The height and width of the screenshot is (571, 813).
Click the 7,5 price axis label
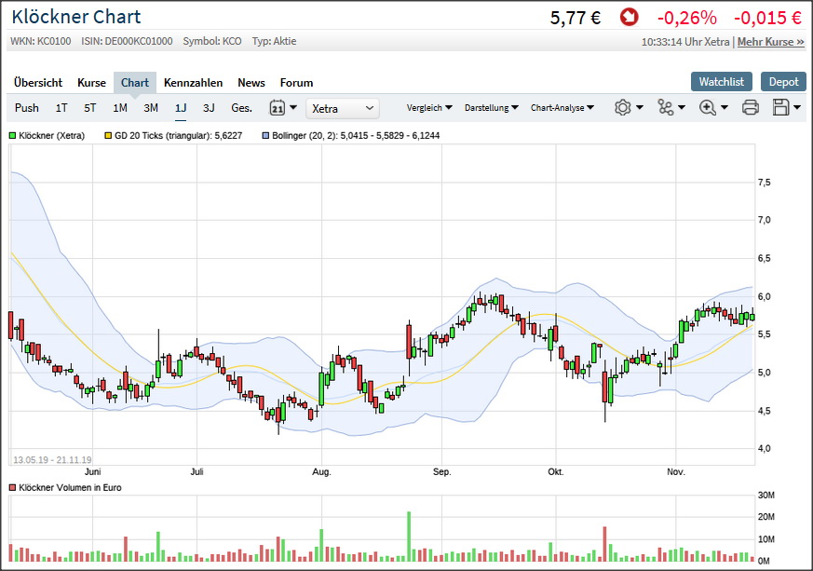click(x=764, y=183)
